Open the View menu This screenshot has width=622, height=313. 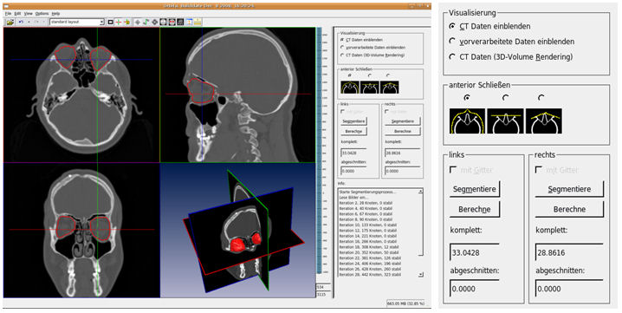tap(29, 14)
